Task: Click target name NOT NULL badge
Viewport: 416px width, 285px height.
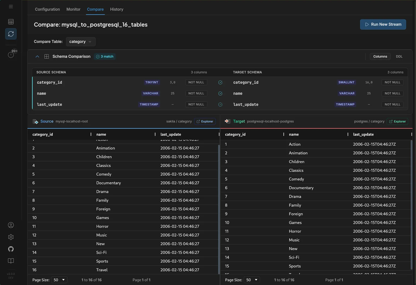Action: (x=392, y=93)
